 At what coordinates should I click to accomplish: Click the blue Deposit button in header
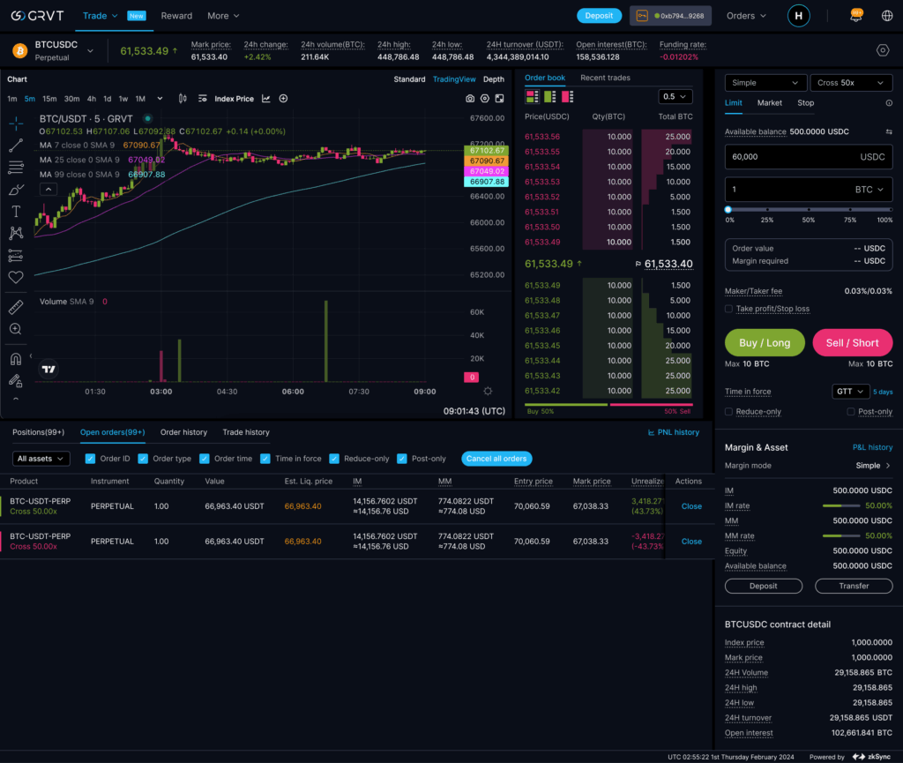599,16
